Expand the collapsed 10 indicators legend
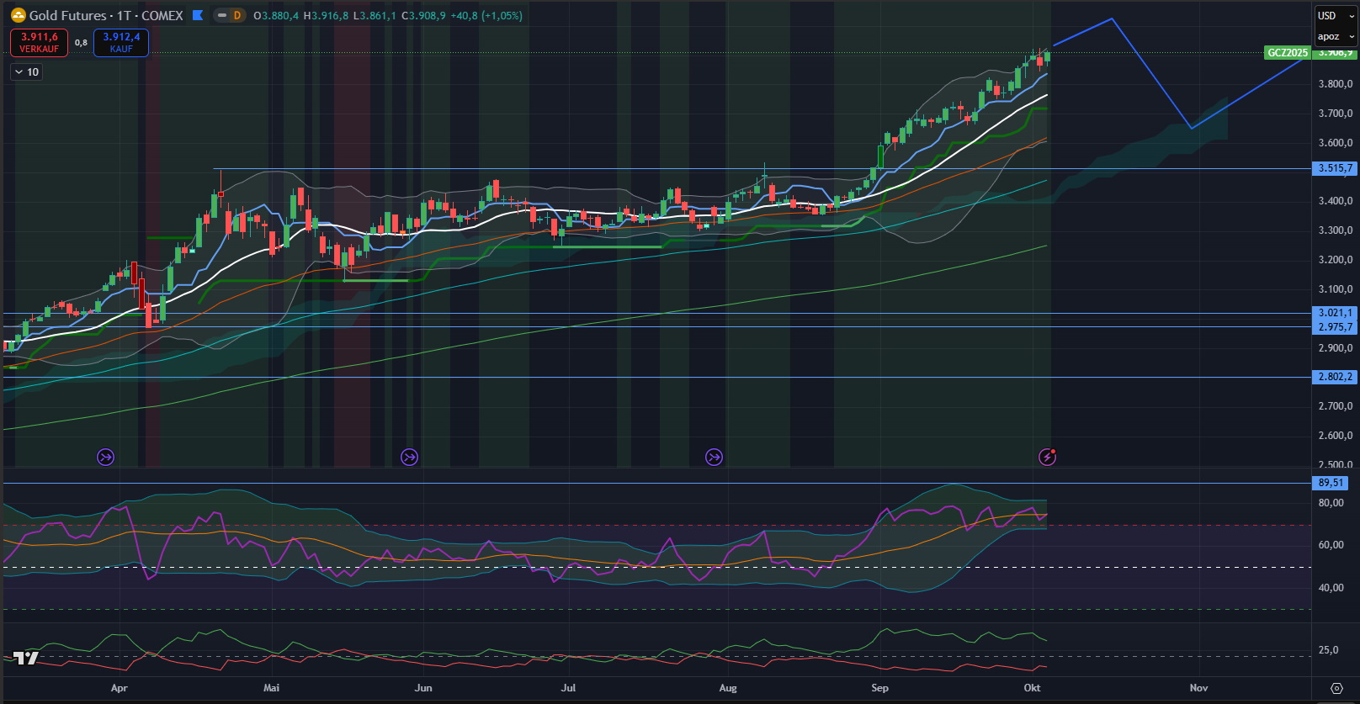Screen dimensions: 1360x704 pos(26,72)
